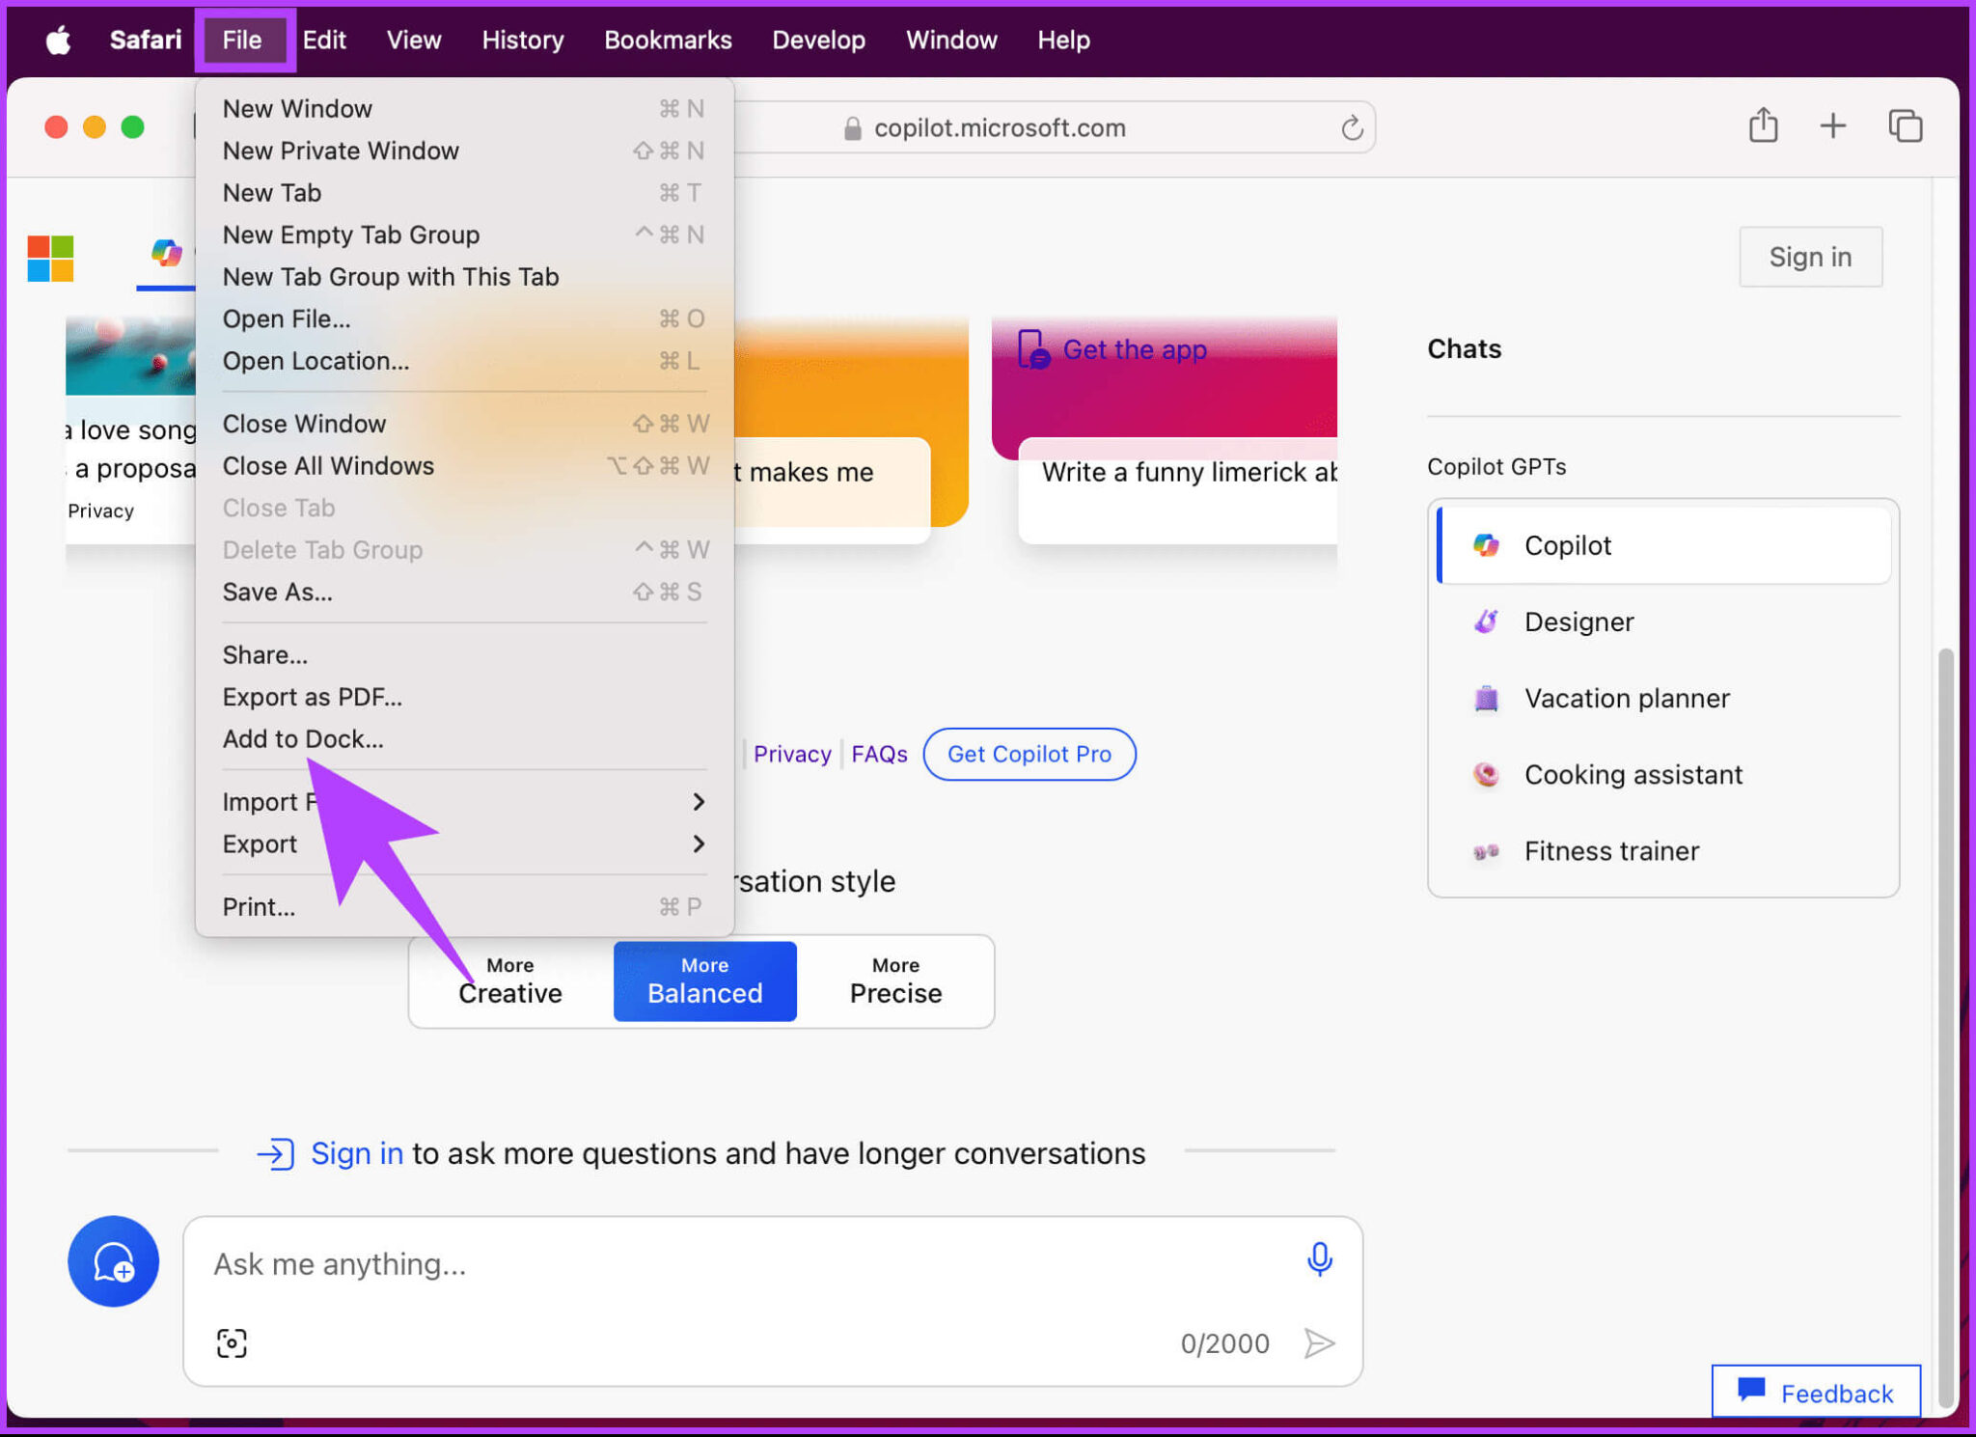Choose Print… menu item
The height and width of the screenshot is (1437, 1976).
(464, 907)
